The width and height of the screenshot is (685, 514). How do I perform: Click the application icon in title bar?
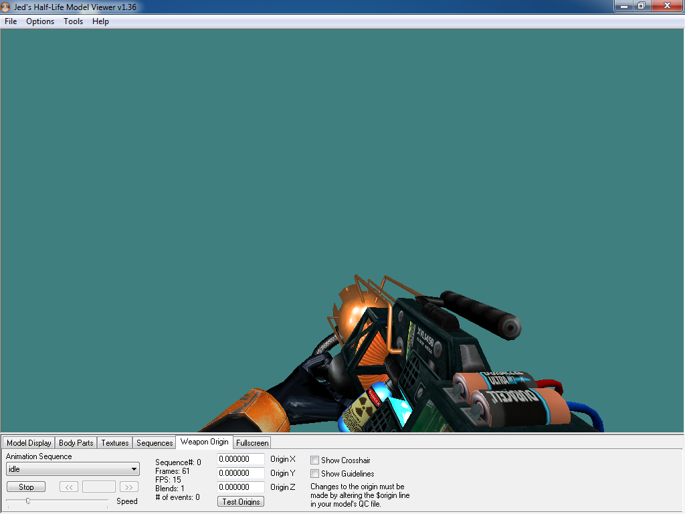tap(5, 7)
